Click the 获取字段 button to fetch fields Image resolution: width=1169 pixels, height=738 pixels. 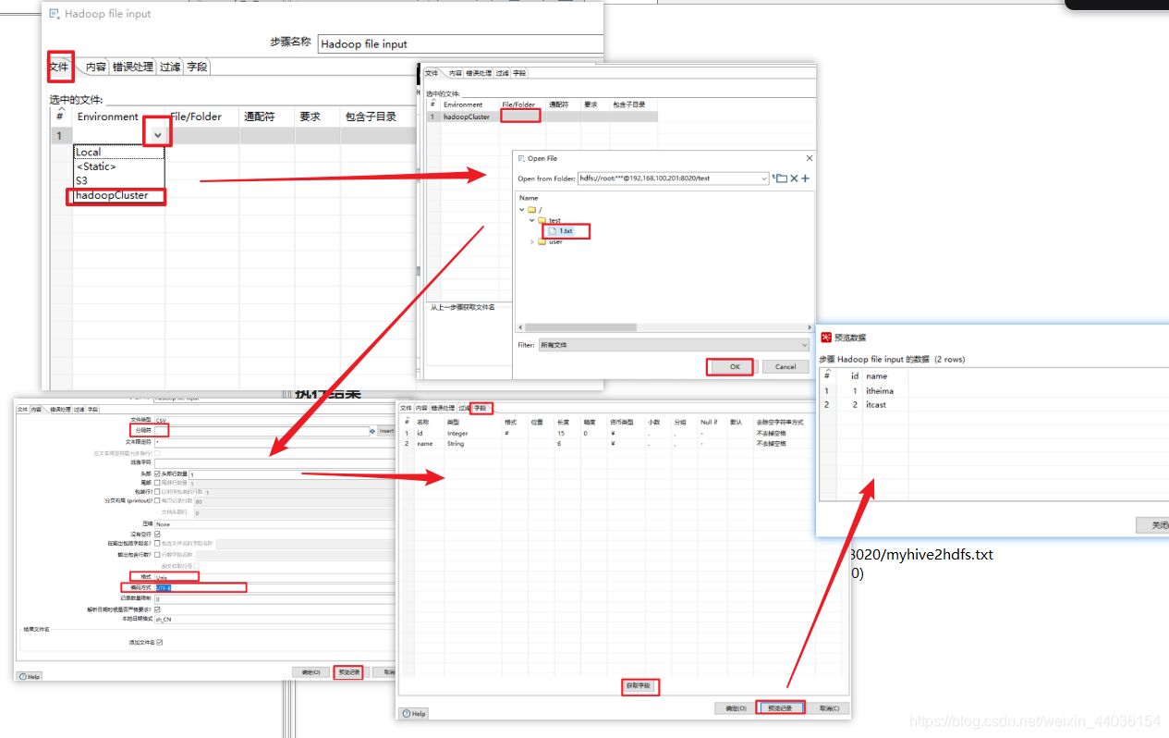pyautogui.click(x=640, y=686)
